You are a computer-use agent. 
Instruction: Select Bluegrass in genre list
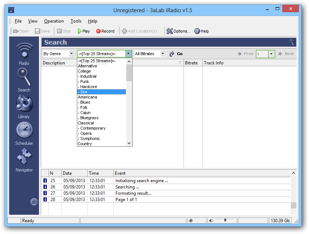101,118
